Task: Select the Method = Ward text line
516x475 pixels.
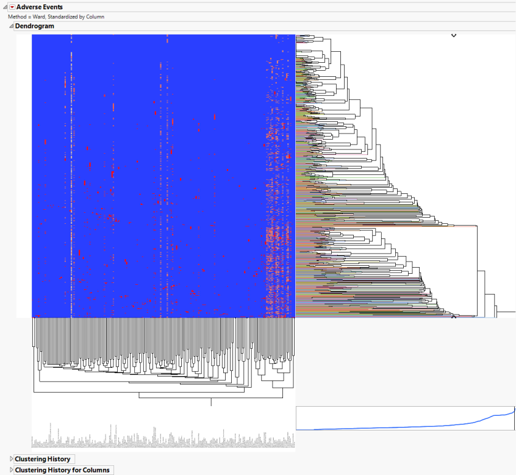Action: pos(56,17)
